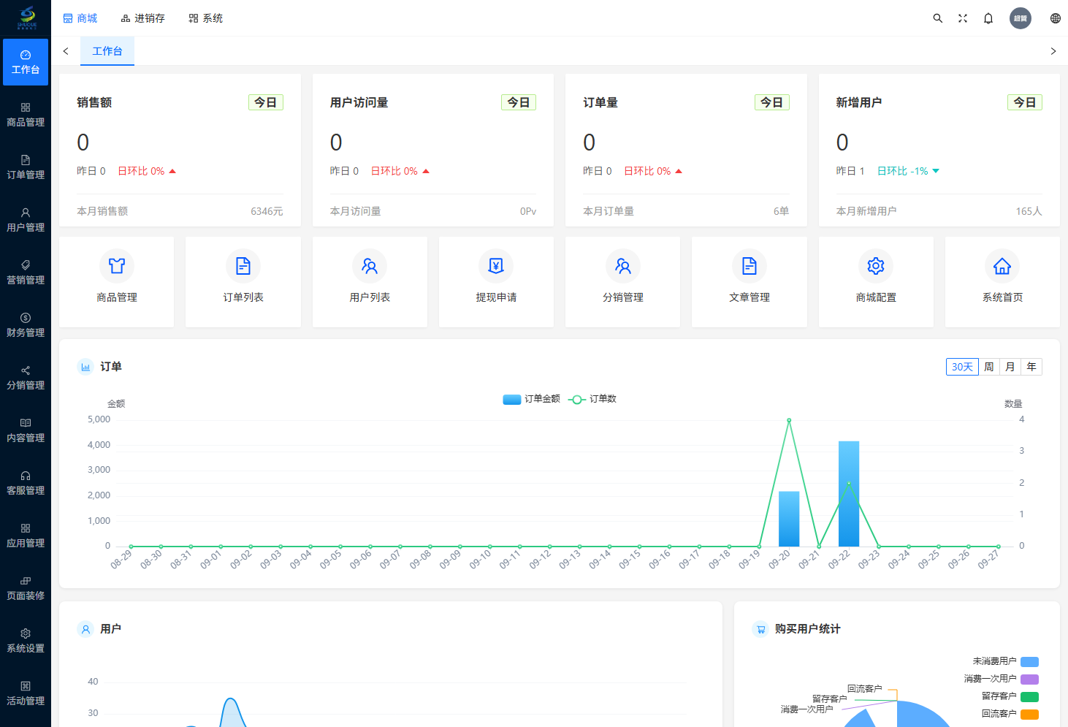
Task: Toggle 订单数 series in chart legend
Action: 592,399
